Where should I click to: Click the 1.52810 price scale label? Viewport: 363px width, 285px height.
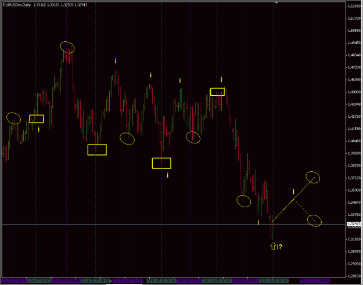354,6
